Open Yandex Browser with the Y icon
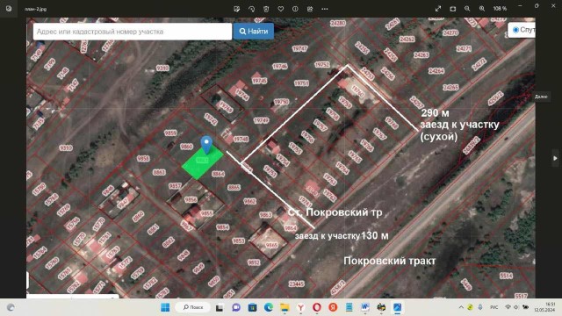Screen dimensions: 562x316 click(300, 307)
